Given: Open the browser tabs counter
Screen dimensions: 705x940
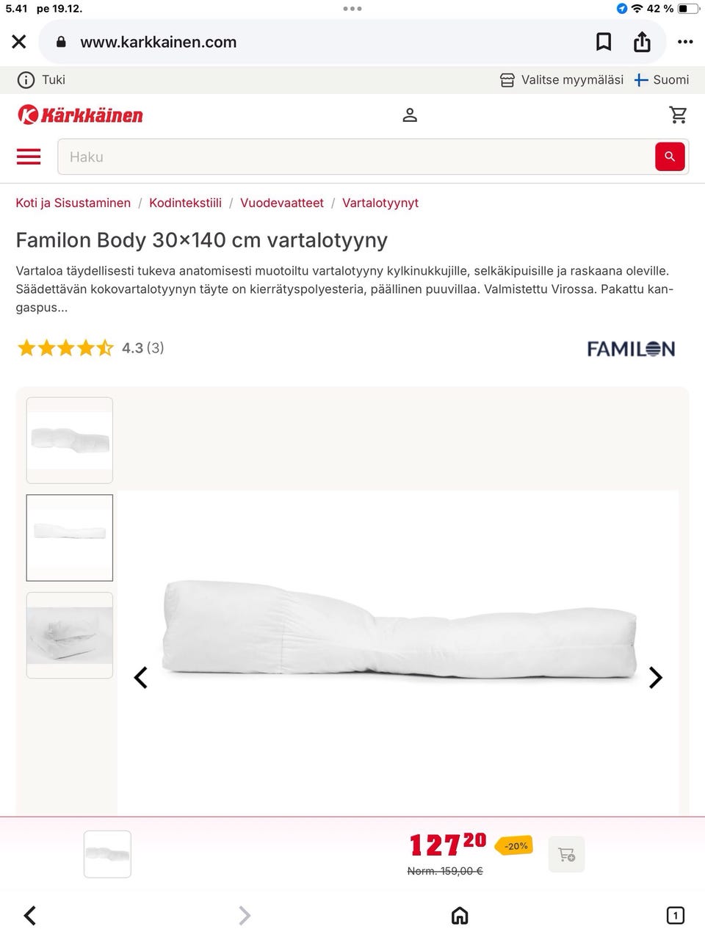Looking at the screenshot, I should (675, 915).
